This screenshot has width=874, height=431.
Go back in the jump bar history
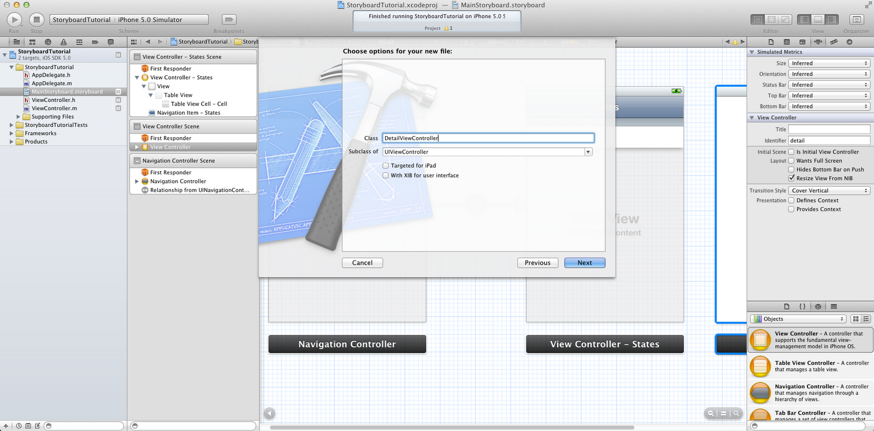[x=148, y=42]
